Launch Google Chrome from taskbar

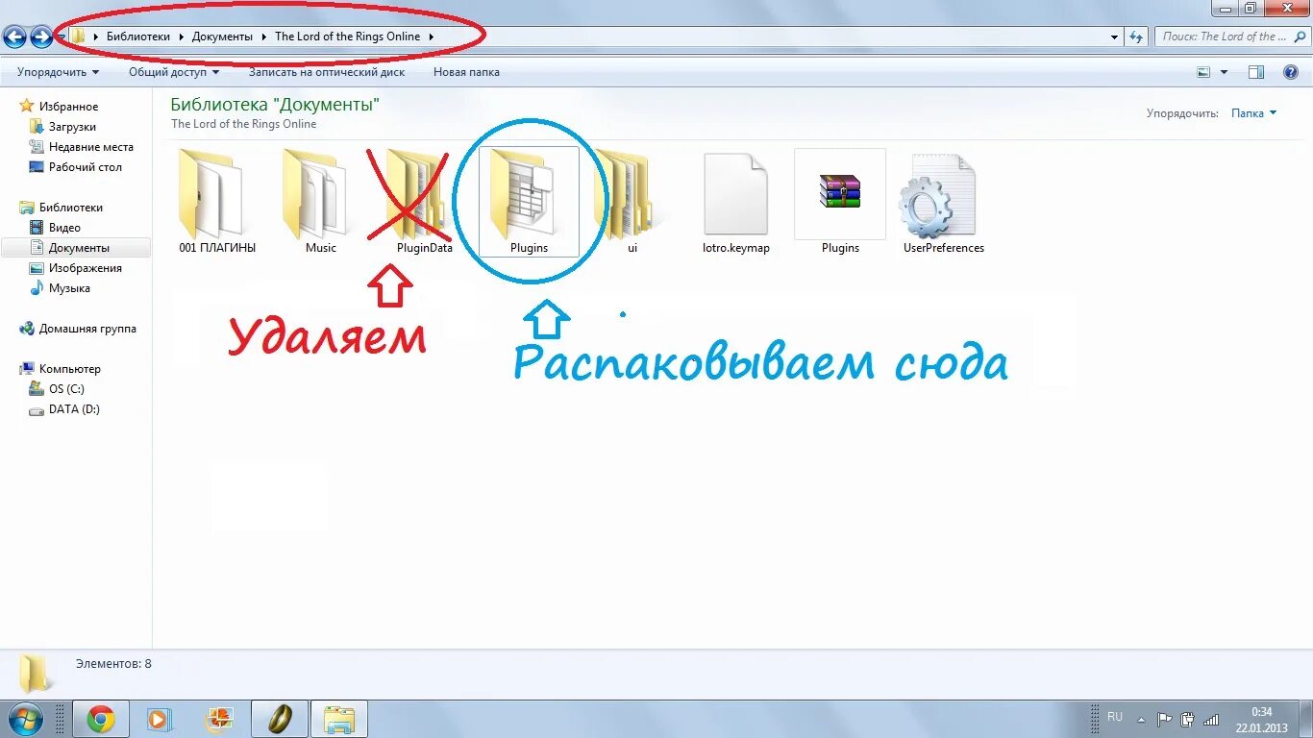100,719
